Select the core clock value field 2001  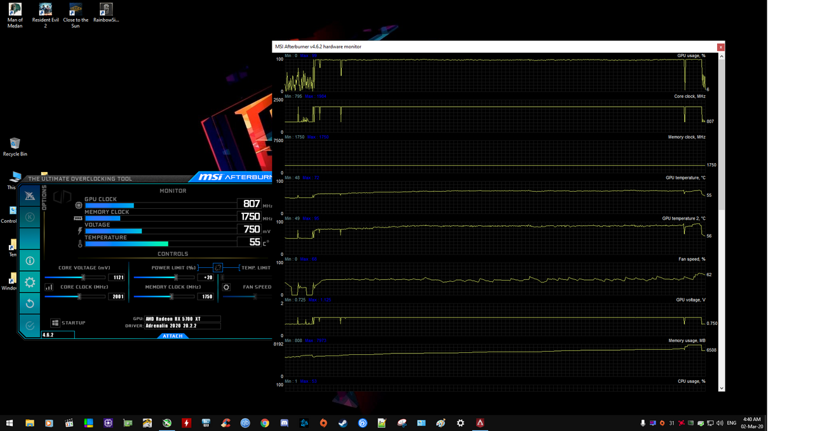click(117, 296)
